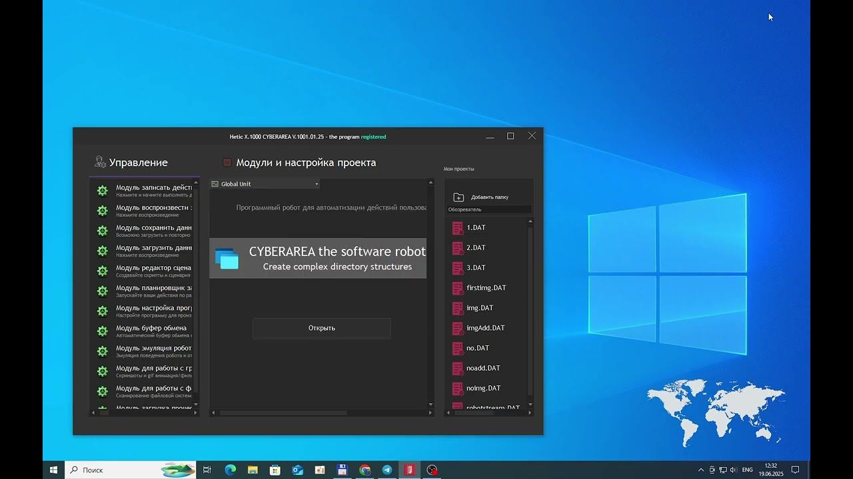Click the gear icon for Модуль записать действия
The height and width of the screenshot is (479, 853).
(x=103, y=191)
